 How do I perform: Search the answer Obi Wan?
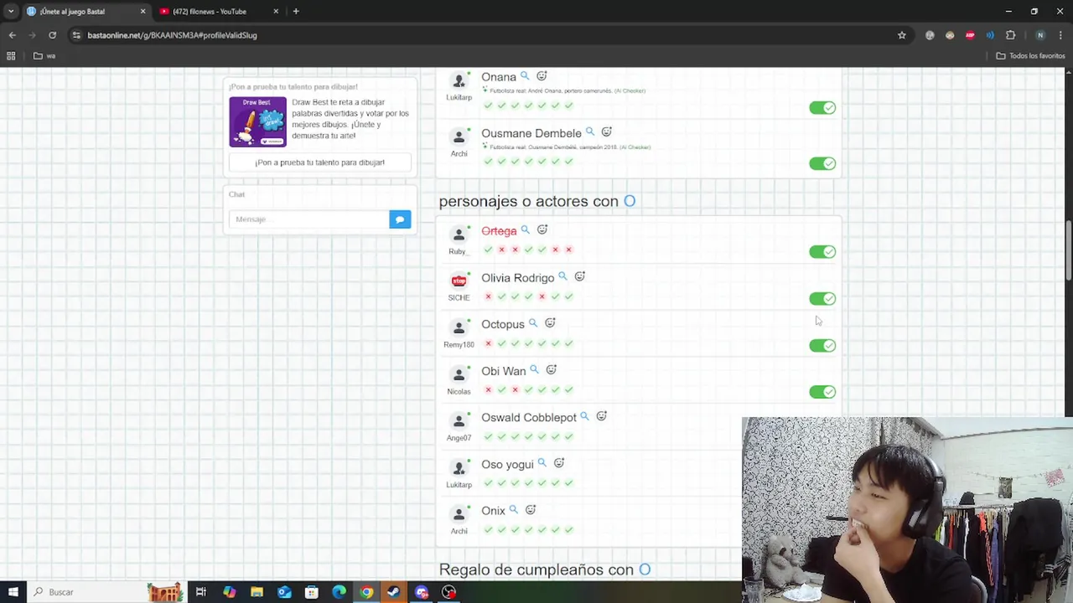[x=534, y=370]
